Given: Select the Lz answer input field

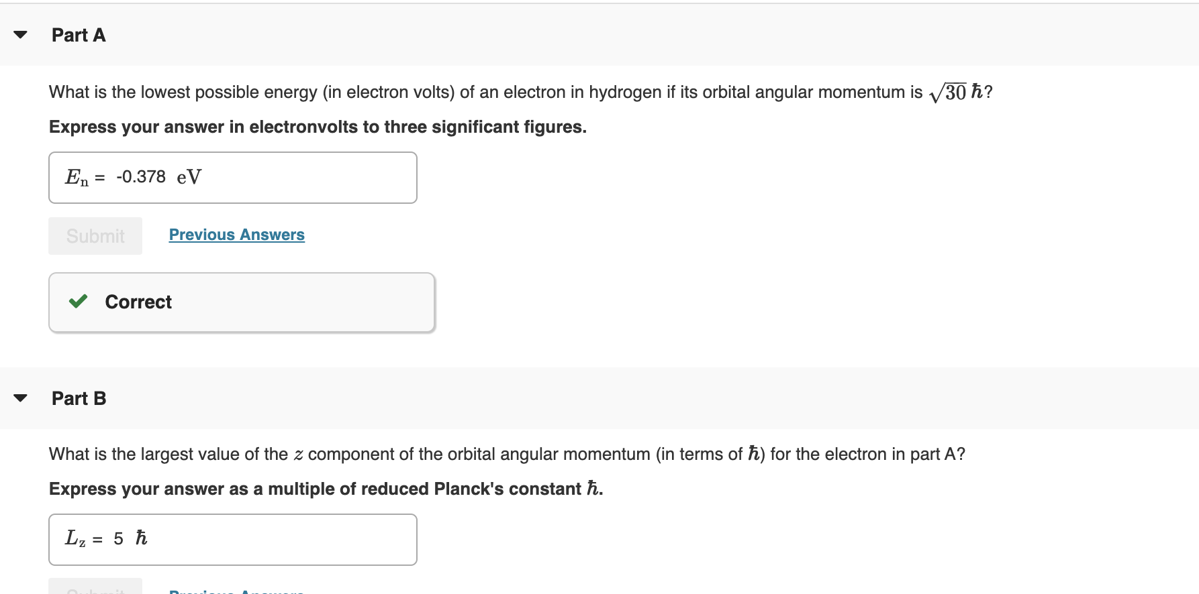Looking at the screenshot, I should point(269,539).
